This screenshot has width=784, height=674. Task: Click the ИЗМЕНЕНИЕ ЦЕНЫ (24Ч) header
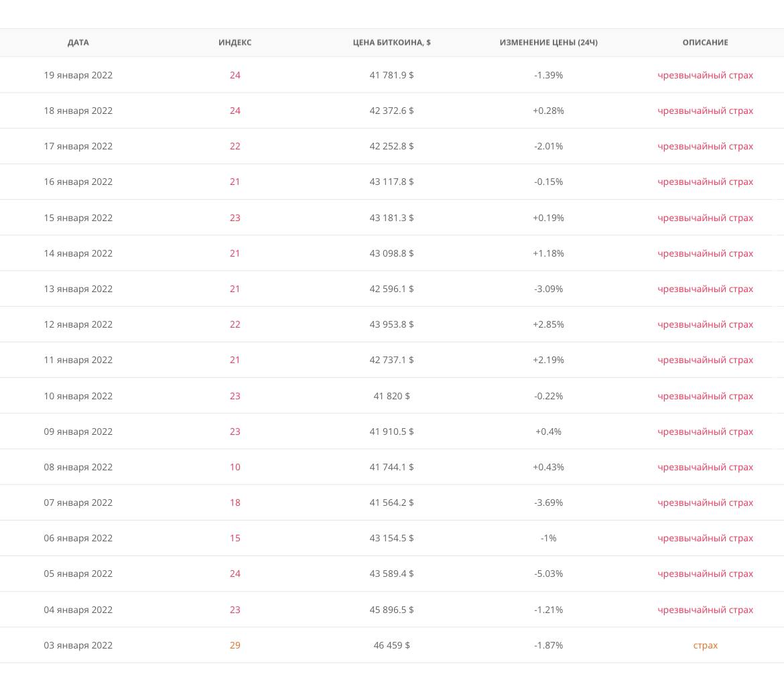click(549, 42)
